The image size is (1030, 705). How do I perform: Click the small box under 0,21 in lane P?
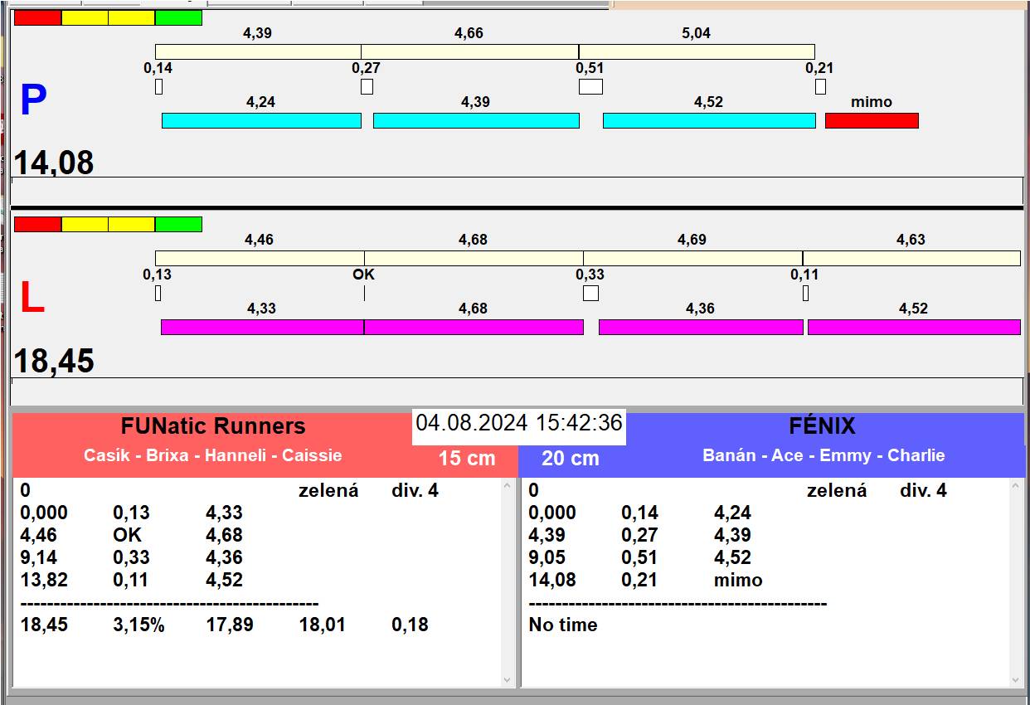pos(820,86)
